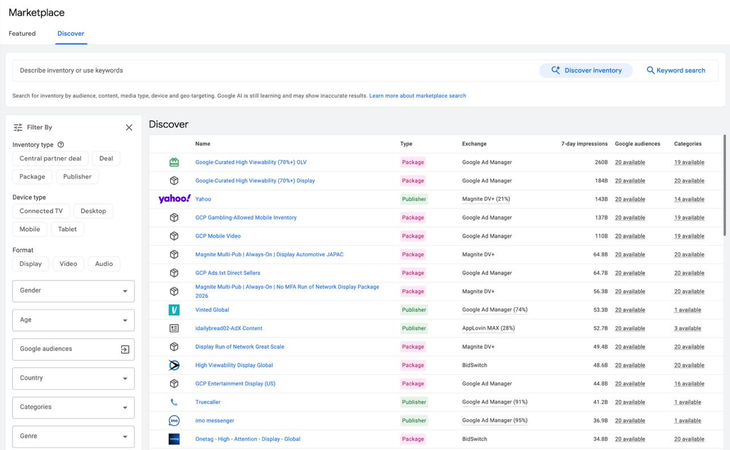
Task: Toggle the Publisher inventory type chip
Action: pos(78,177)
